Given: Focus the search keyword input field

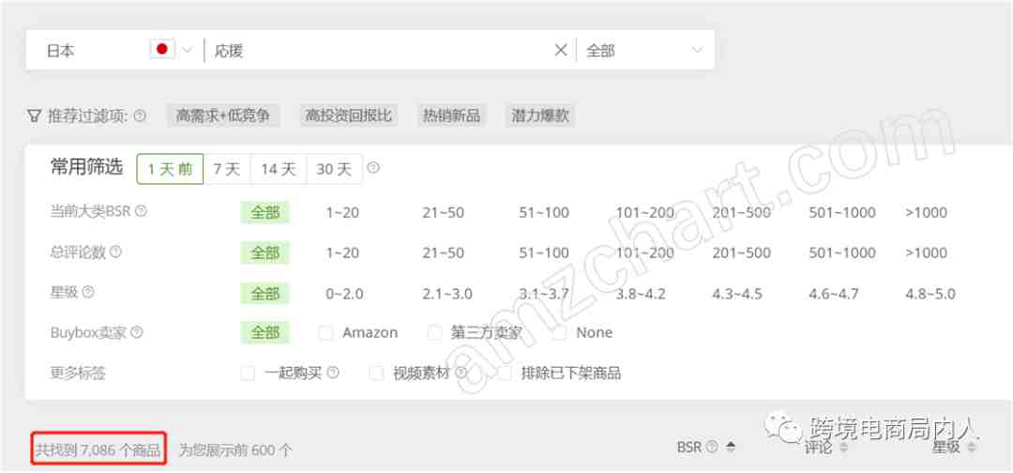Looking at the screenshot, I should (x=381, y=51).
